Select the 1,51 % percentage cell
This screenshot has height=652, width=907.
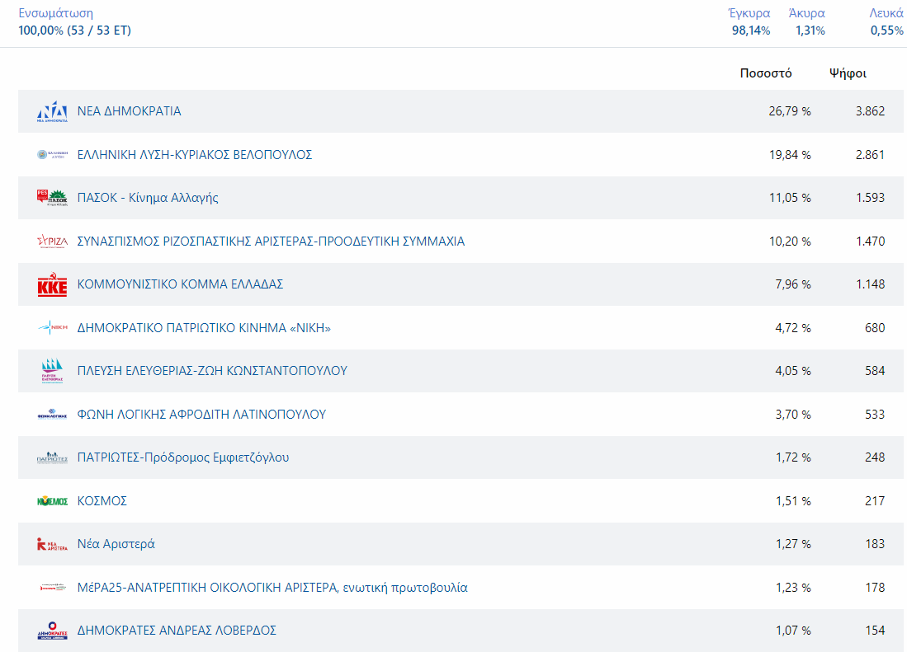[793, 500]
